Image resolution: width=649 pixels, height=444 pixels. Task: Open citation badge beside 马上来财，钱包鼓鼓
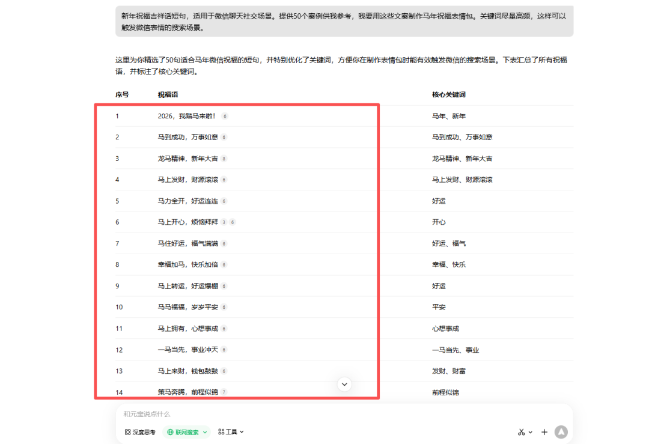point(224,371)
